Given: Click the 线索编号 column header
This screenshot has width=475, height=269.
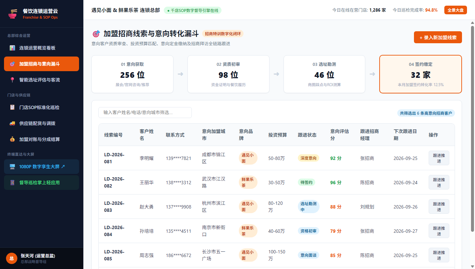Looking at the screenshot, I should point(113,135).
